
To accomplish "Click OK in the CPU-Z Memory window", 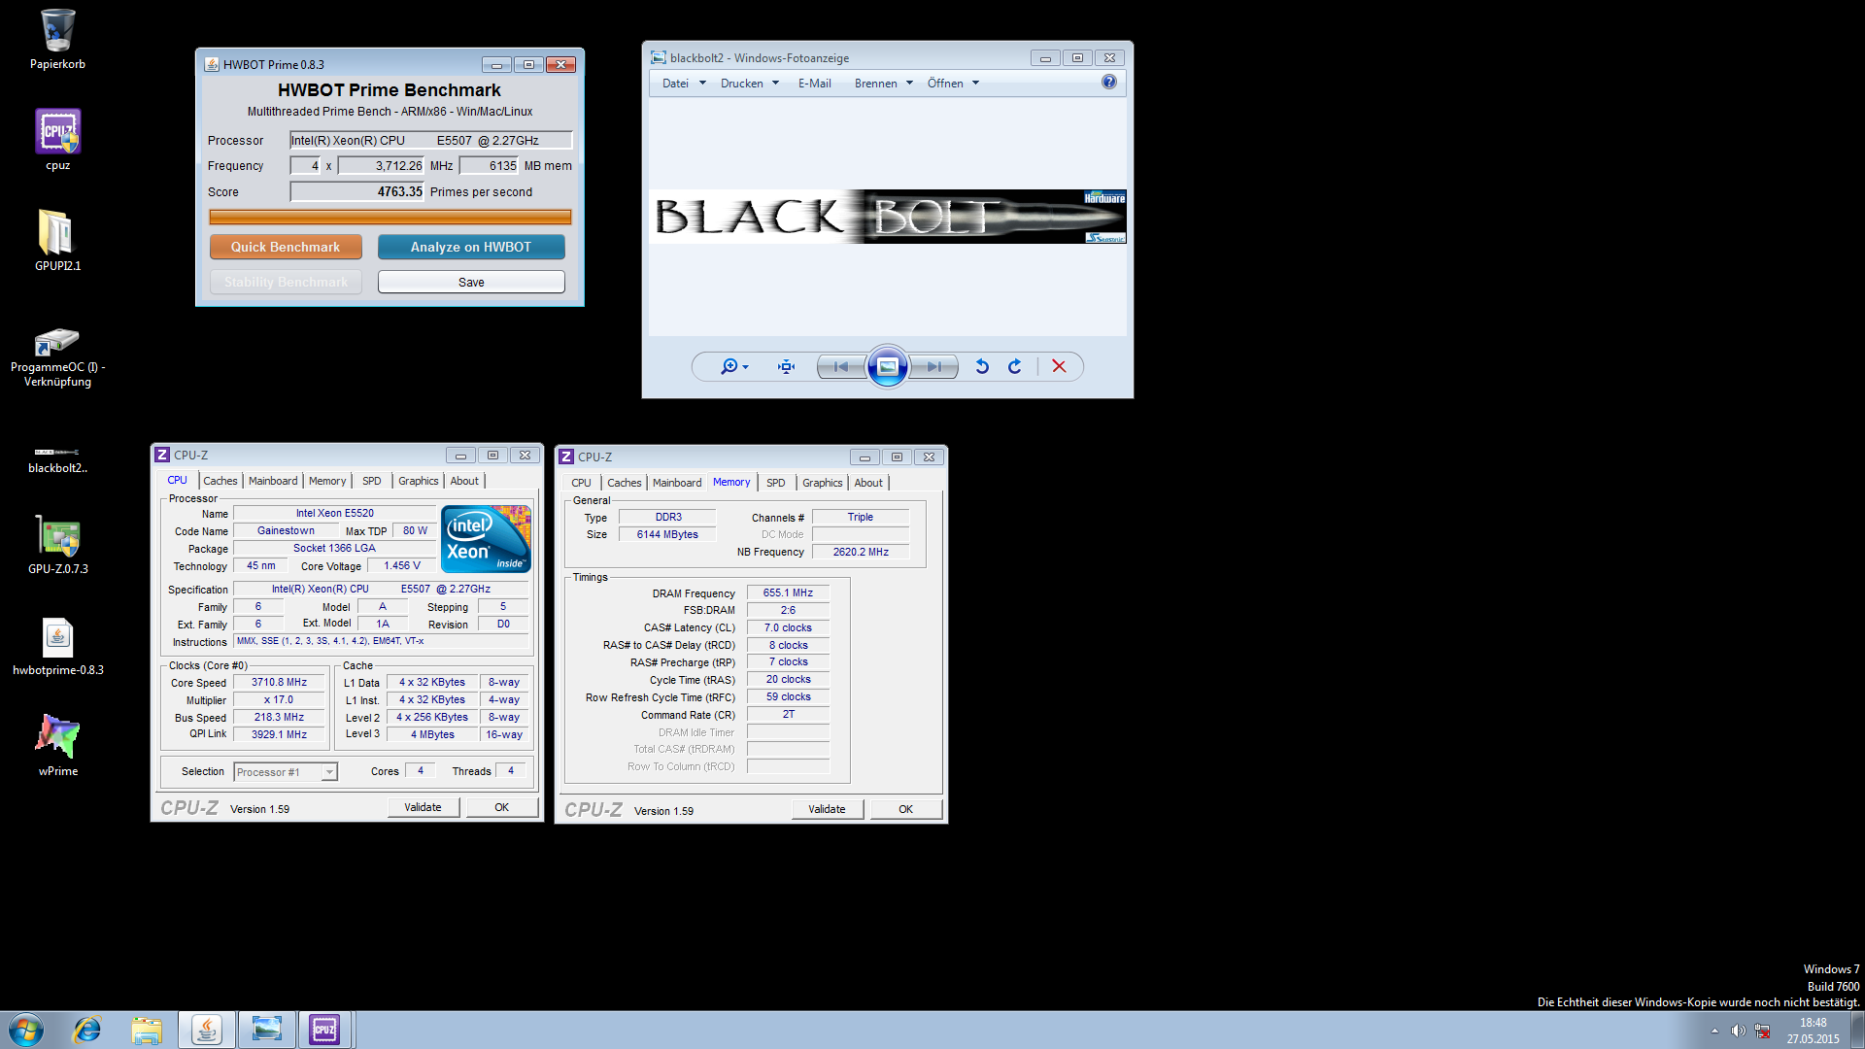I will 905,809.
